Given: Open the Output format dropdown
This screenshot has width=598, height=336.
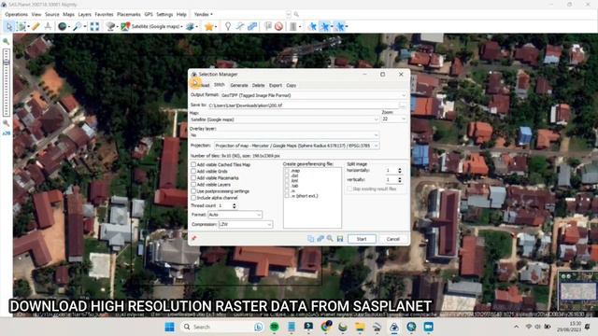Looking at the screenshot, I should click(314, 95).
